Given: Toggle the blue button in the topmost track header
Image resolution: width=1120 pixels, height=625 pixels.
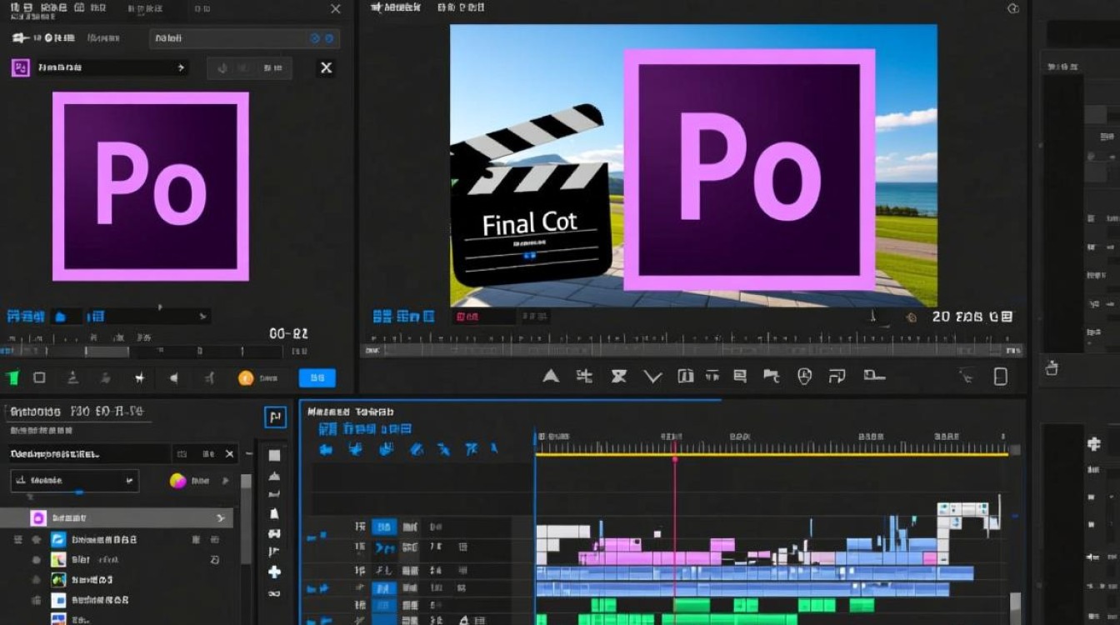Looking at the screenshot, I should tap(384, 527).
